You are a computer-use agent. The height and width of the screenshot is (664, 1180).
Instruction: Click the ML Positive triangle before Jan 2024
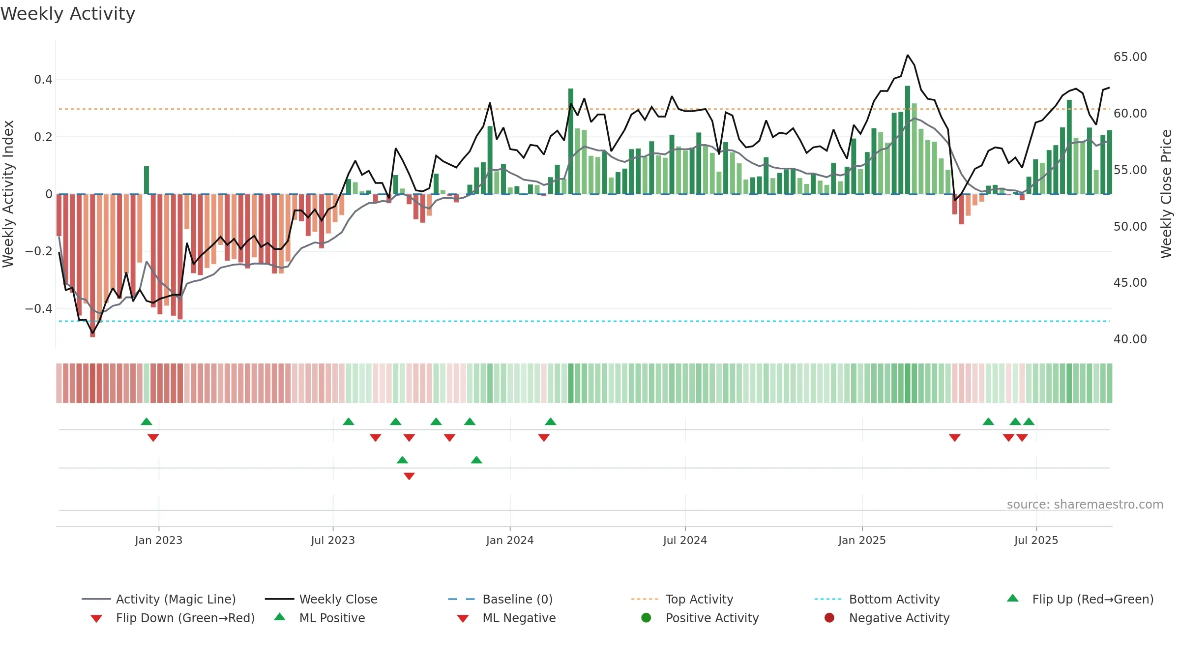(476, 460)
